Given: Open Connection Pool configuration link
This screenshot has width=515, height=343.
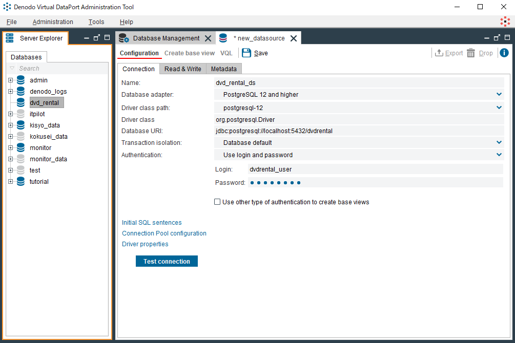Looking at the screenshot, I should 164,233.
